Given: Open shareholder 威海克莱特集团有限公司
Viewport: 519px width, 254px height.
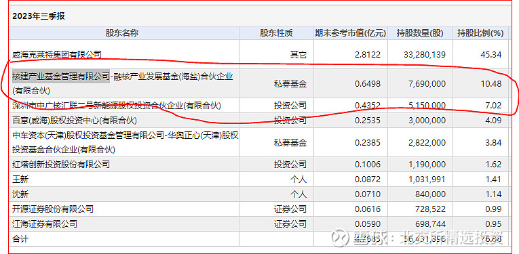Looking at the screenshot, I should tap(57, 54).
